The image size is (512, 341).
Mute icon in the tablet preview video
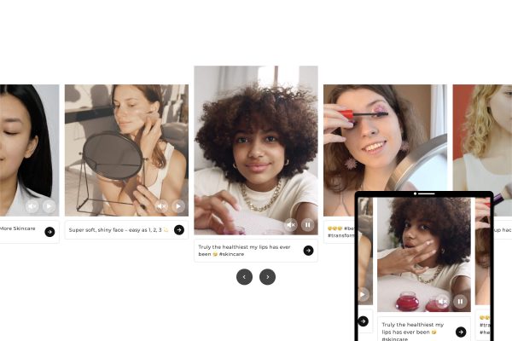click(443, 301)
